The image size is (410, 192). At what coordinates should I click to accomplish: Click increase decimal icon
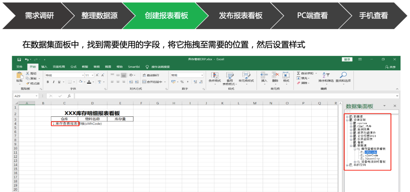pos(195,82)
